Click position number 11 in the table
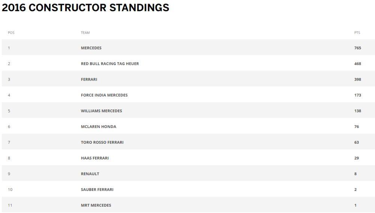The height and width of the screenshot is (213, 375). (10, 205)
